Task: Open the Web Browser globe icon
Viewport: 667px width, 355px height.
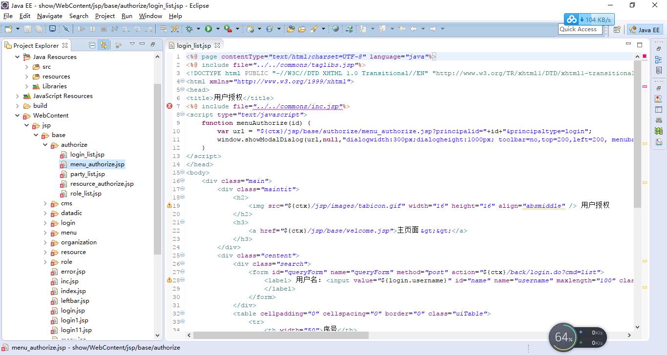Action: coord(335,29)
